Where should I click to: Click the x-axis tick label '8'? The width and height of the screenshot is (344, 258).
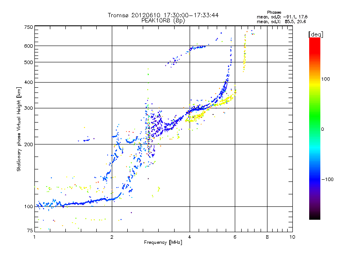click(267, 237)
